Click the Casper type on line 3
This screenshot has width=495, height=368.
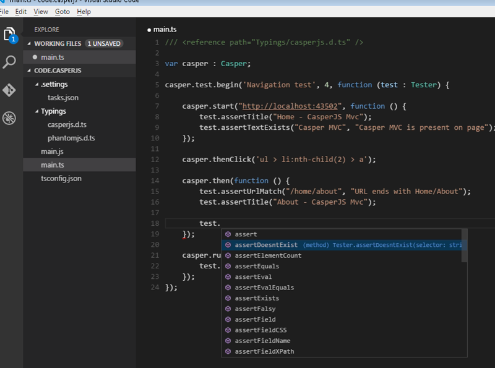click(233, 64)
